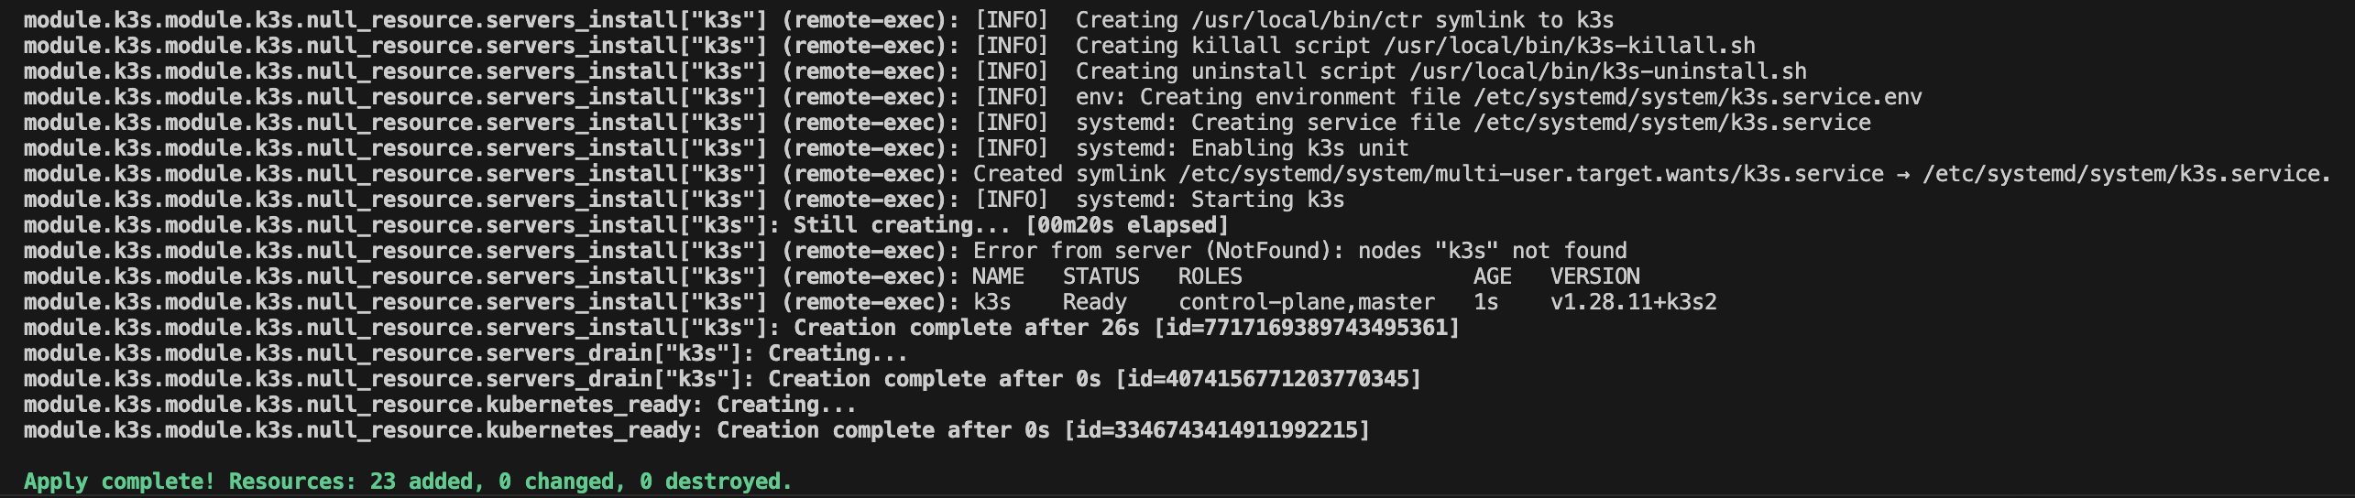Click the 'Created symlink' multi-user.target.wants path
The width and height of the screenshot is (2355, 498).
1531,174
